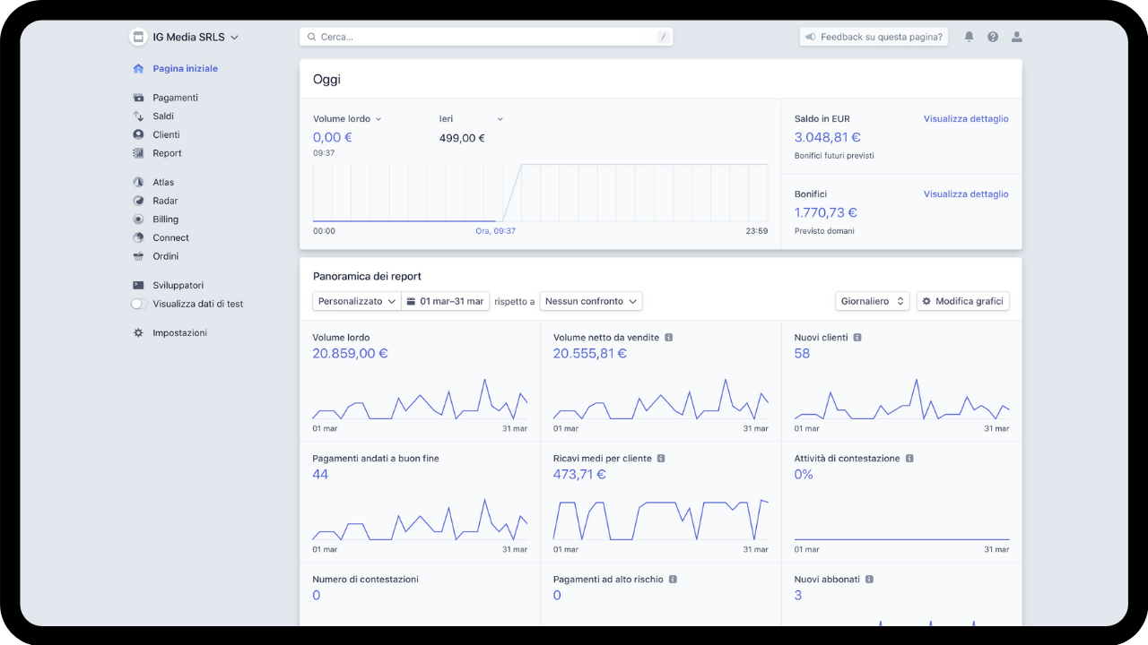Open the Ieri comparison dropdown
This screenshot has height=645, width=1148.
point(471,118)
